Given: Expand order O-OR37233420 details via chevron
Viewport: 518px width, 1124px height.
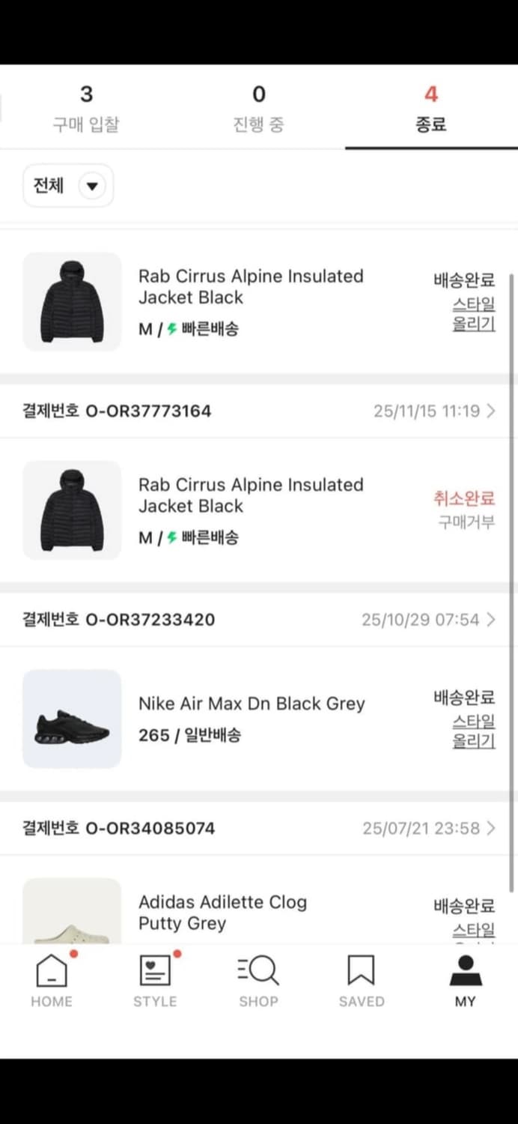Looking at the screenshot, I should (x=493, y=619).
